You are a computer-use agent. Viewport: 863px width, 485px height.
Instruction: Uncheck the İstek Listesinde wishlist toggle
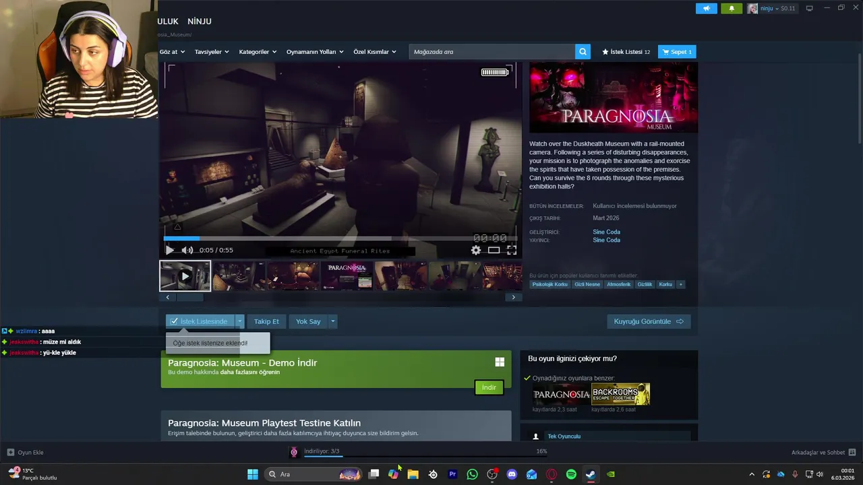coord(200,321)
